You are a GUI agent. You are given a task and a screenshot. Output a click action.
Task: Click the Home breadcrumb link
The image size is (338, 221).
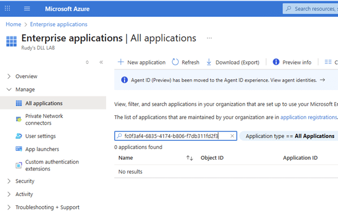14,24
